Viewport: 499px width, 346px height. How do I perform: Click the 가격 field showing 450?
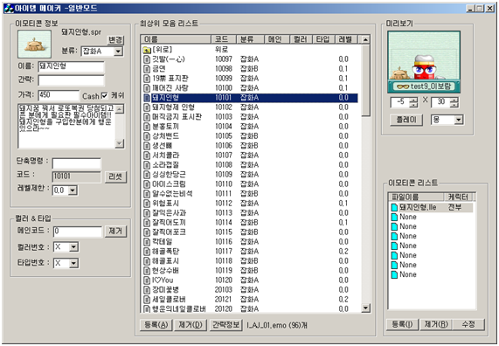click(59, 95)
